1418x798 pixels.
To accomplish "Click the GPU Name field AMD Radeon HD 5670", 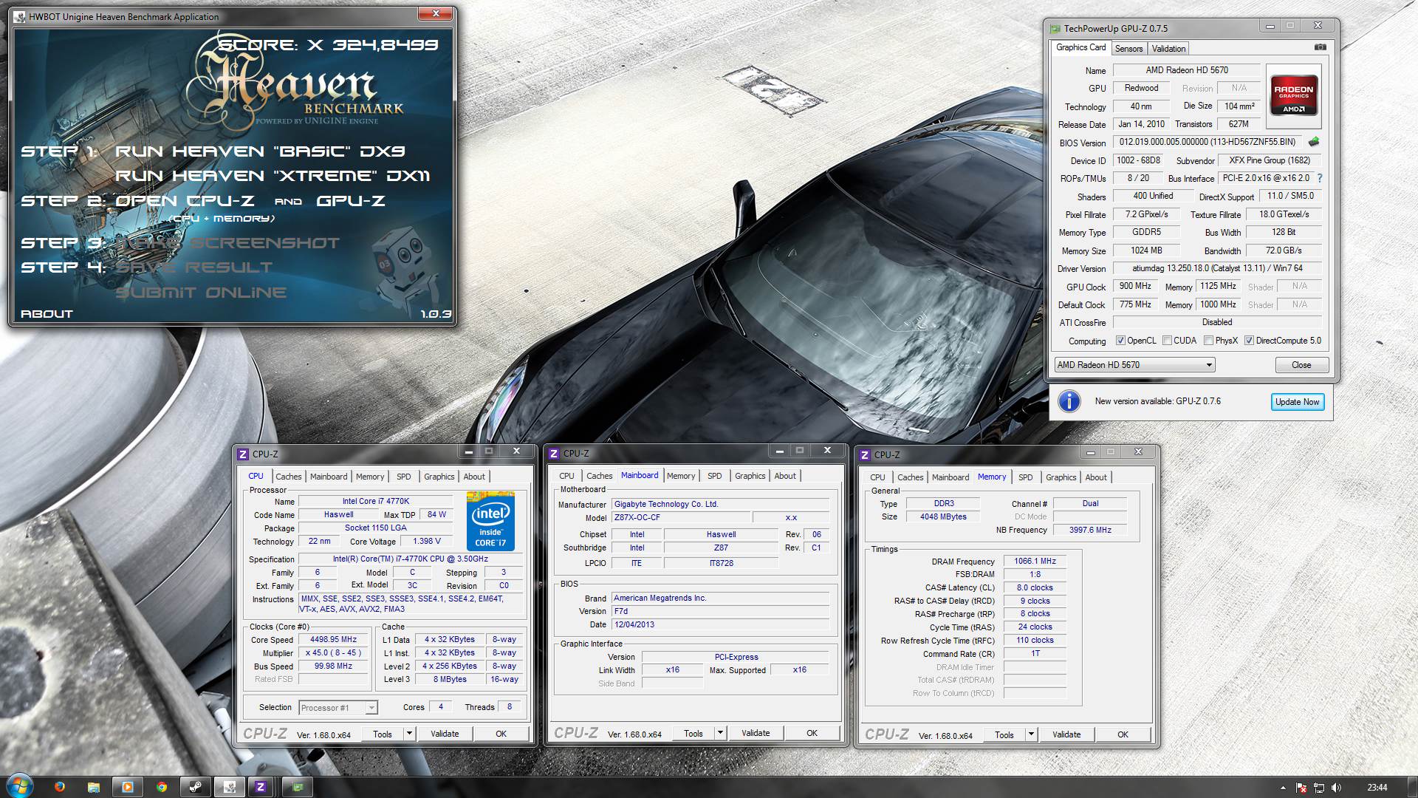I will 1187,70.
